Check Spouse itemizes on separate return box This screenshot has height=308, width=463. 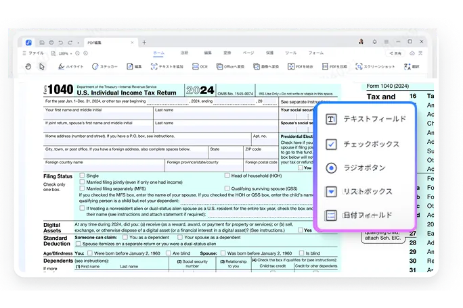pos(79,244)
